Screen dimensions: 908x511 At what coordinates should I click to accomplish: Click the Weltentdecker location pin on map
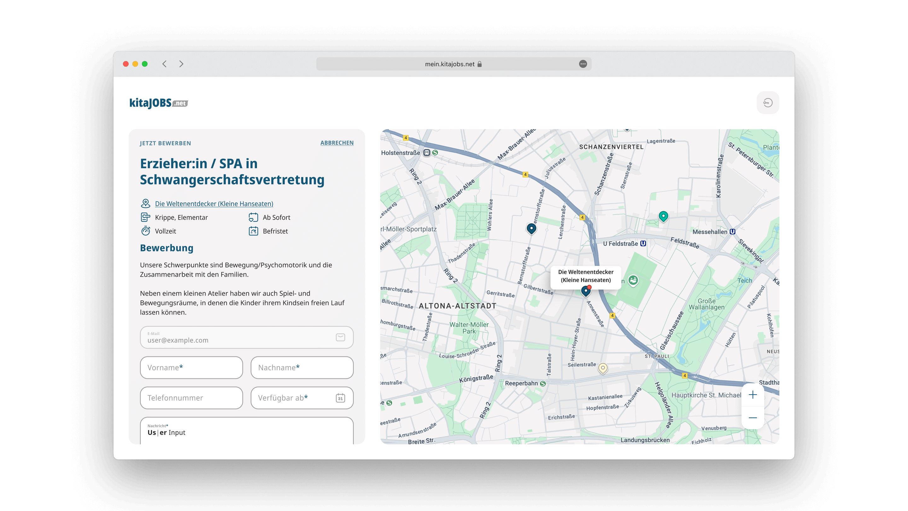[x=585, y=291]
